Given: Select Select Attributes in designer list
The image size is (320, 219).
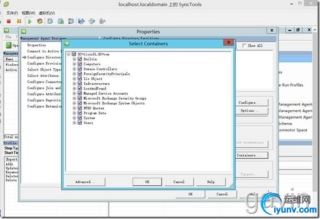Looking at the screenshot, I should point(43,76).
